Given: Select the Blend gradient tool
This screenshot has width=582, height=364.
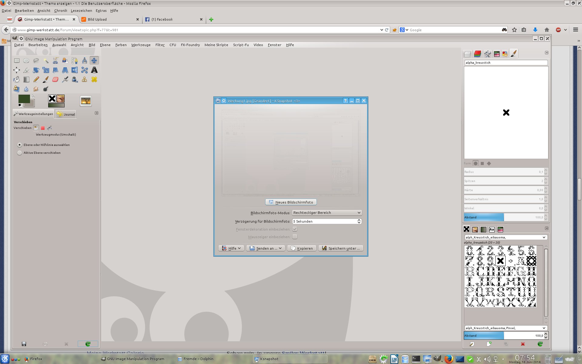Looking at the screenshot, I should pos(26,79).
